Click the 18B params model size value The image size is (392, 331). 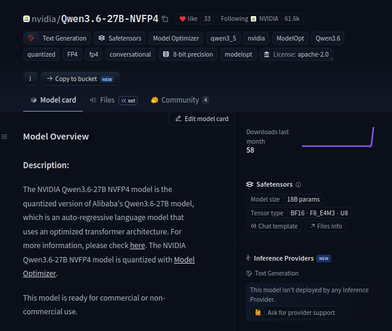click(303, 199)
